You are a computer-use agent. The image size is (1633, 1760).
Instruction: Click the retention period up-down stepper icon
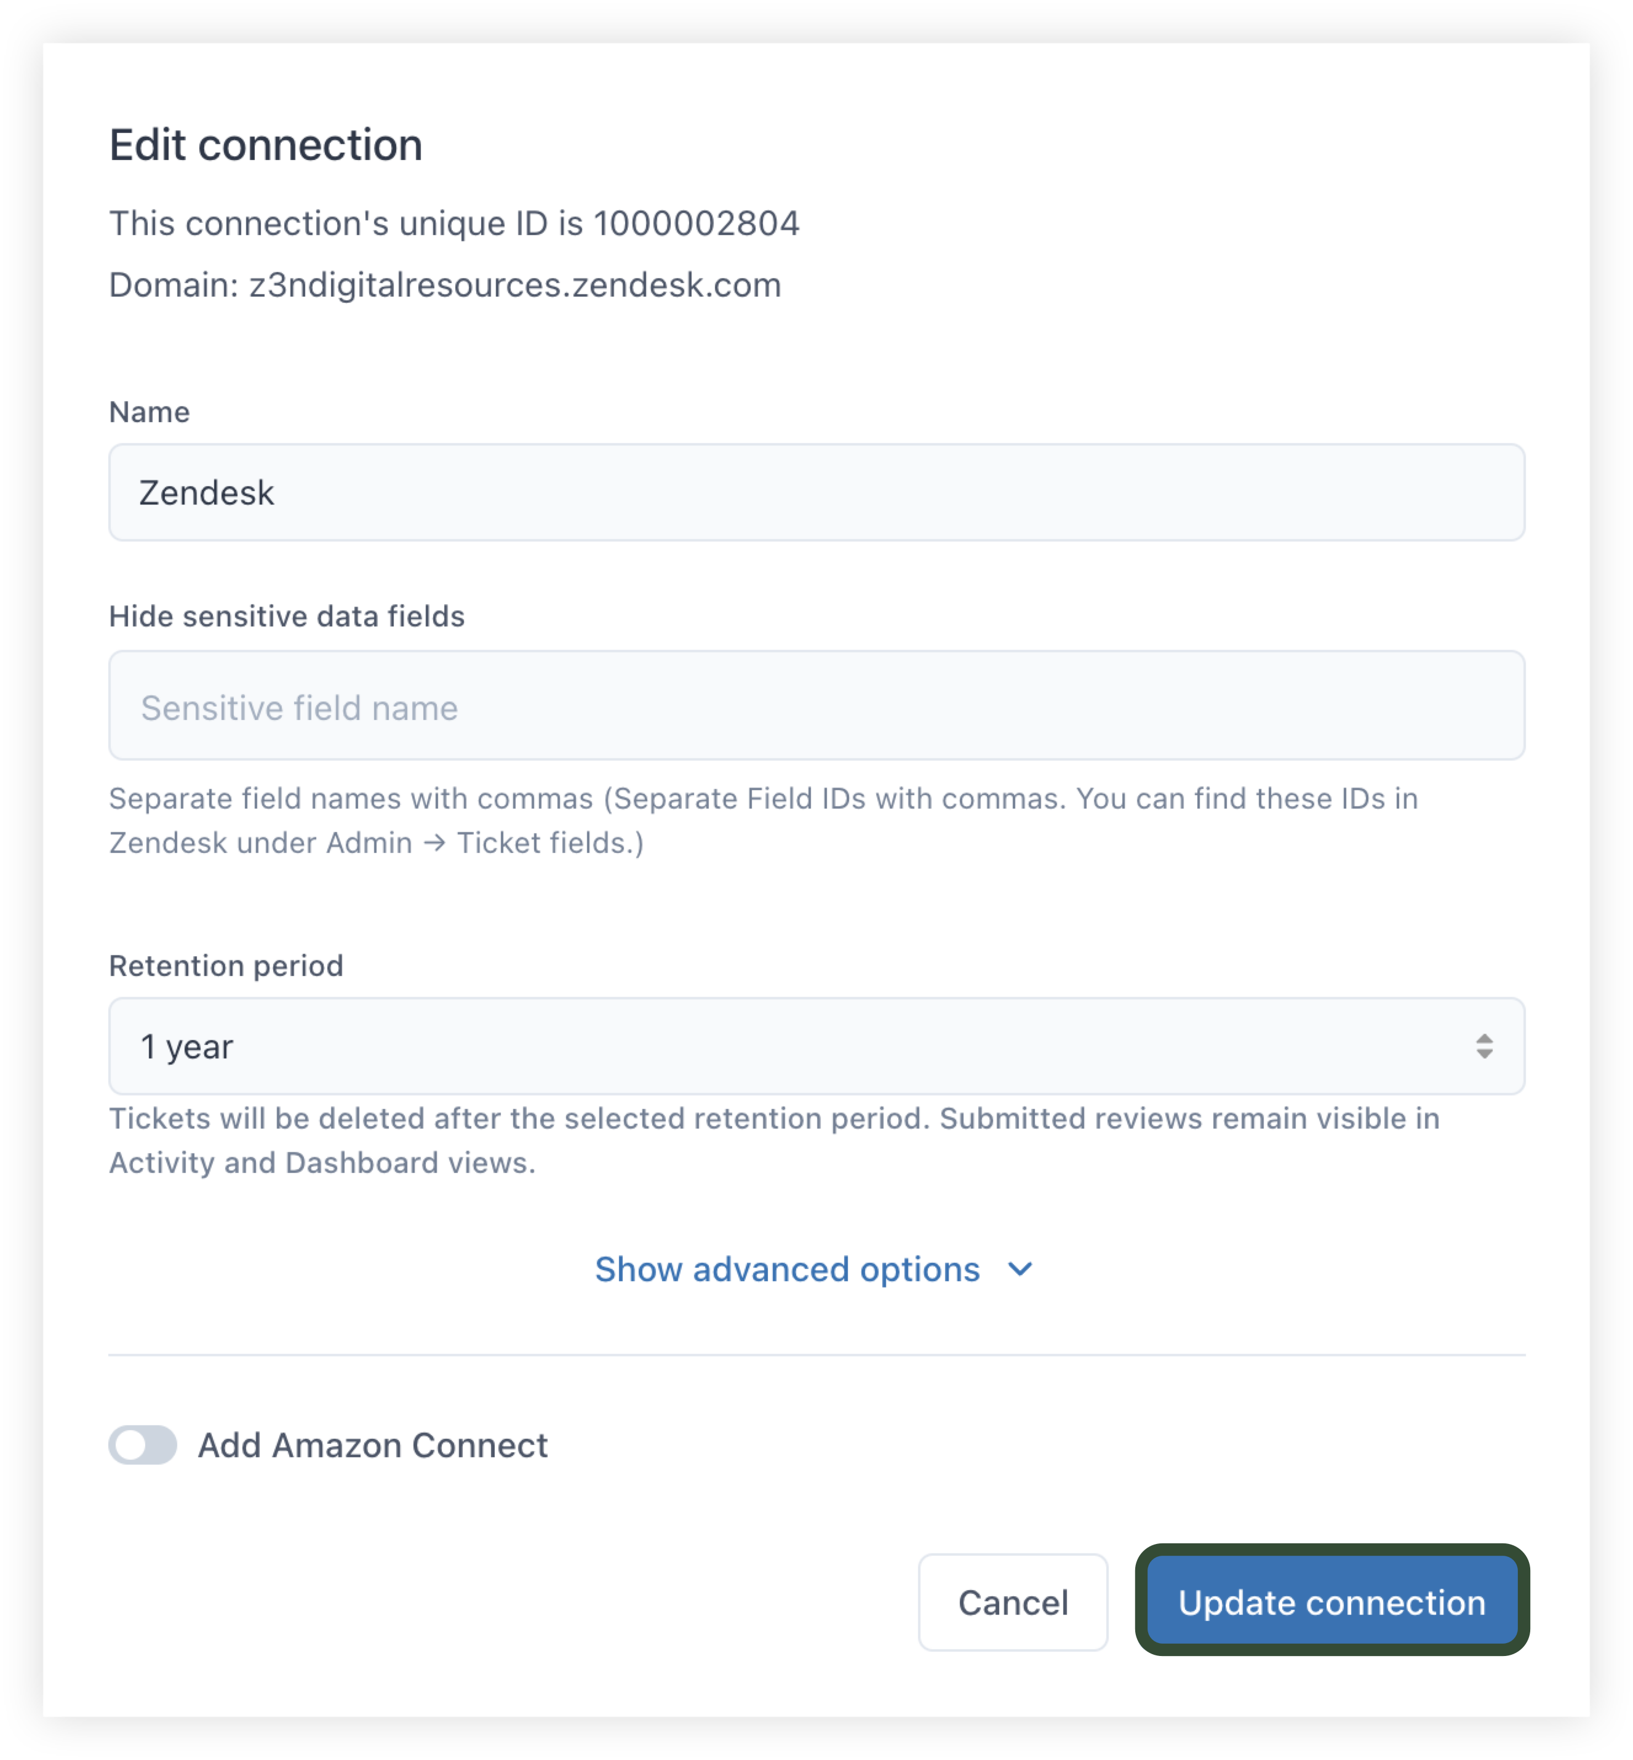tap(1483, 1047)
